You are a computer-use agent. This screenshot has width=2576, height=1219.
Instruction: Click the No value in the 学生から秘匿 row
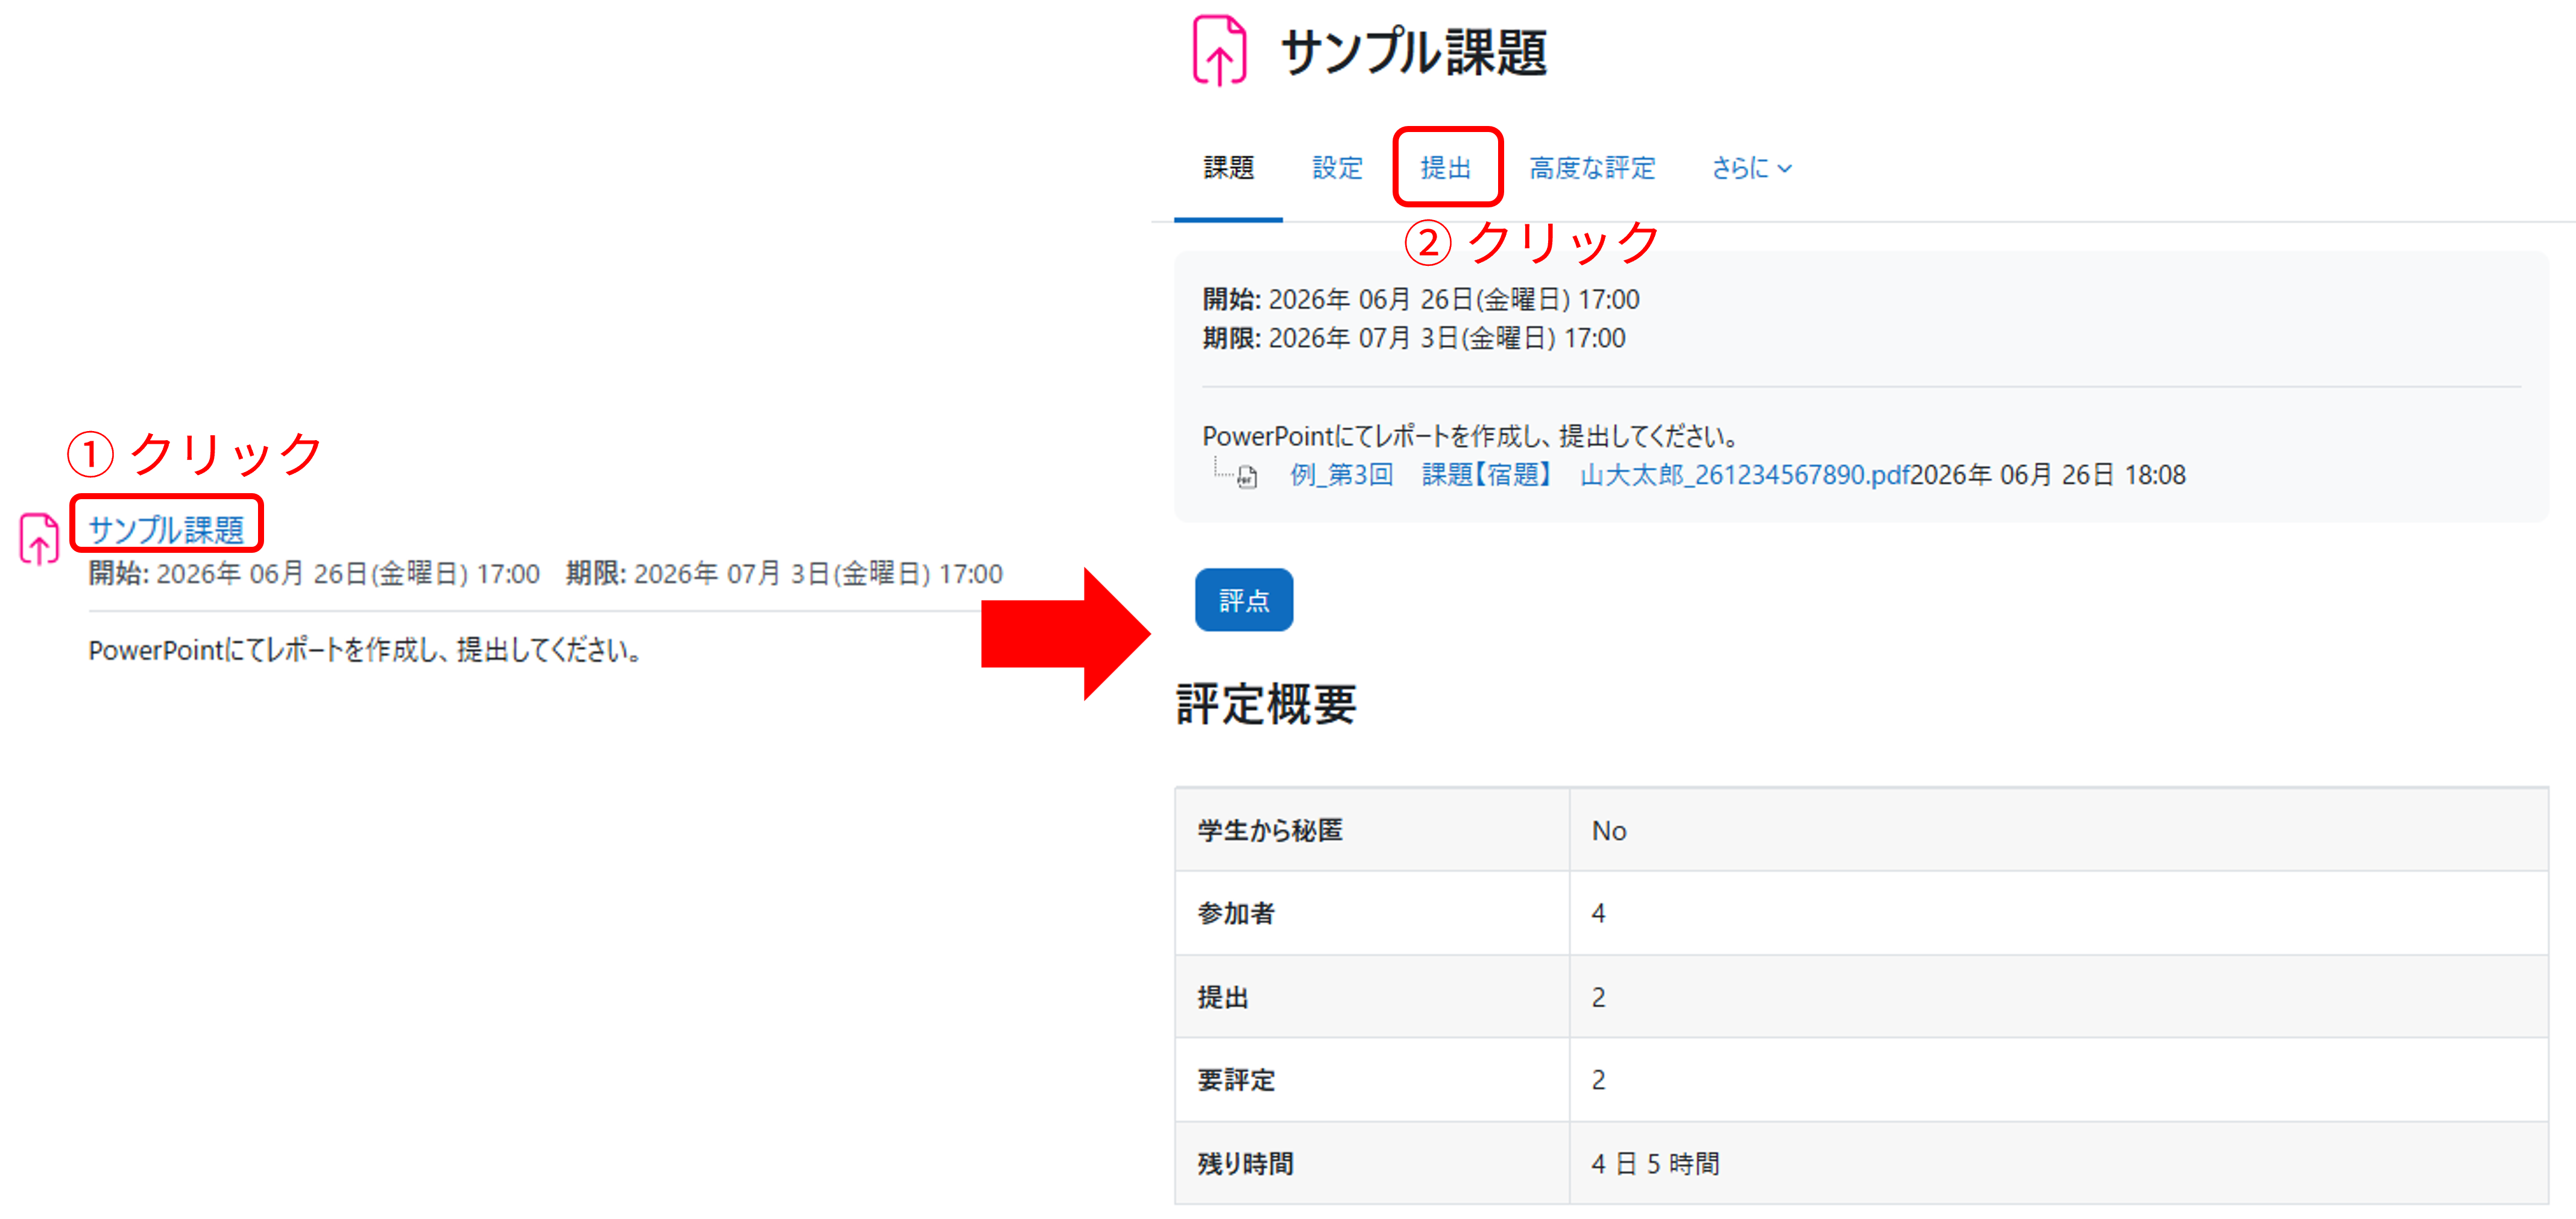click(1608, 830)
